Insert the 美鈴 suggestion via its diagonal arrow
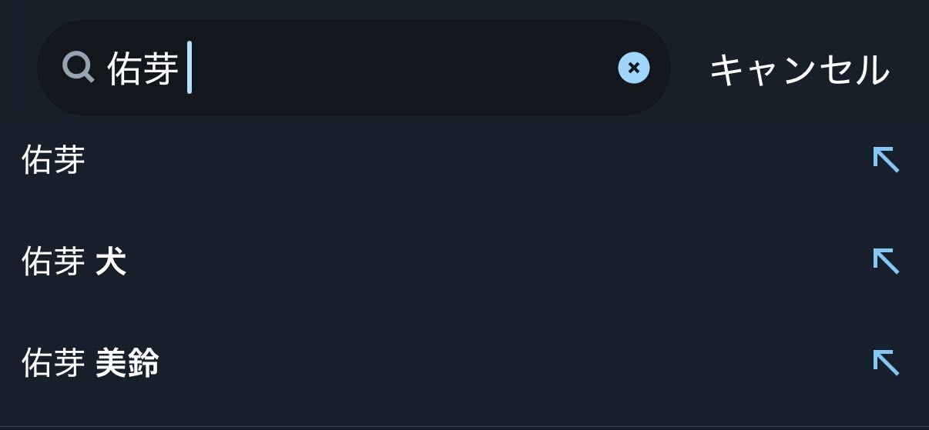This screenshot has width=929, height=430. coord(886,362)
